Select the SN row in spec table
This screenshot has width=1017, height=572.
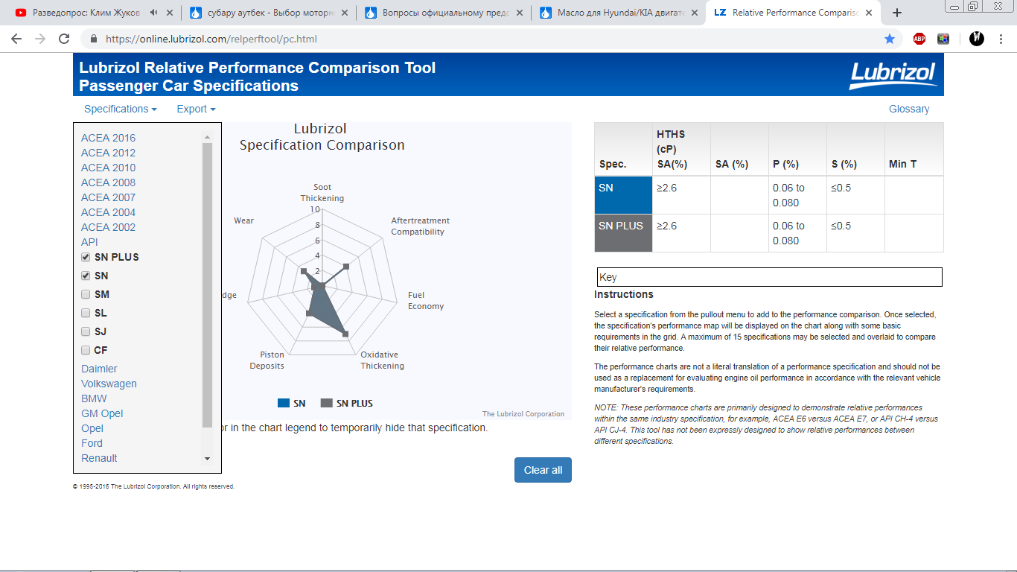click(x=769, y=195)
